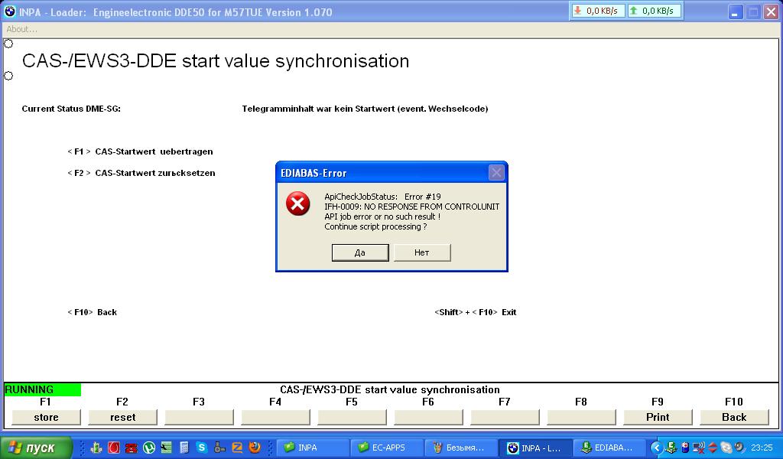The image size is (783, 459).
Task: Close the EDIABAS-Error dialog
Action: tap(496, 173)
